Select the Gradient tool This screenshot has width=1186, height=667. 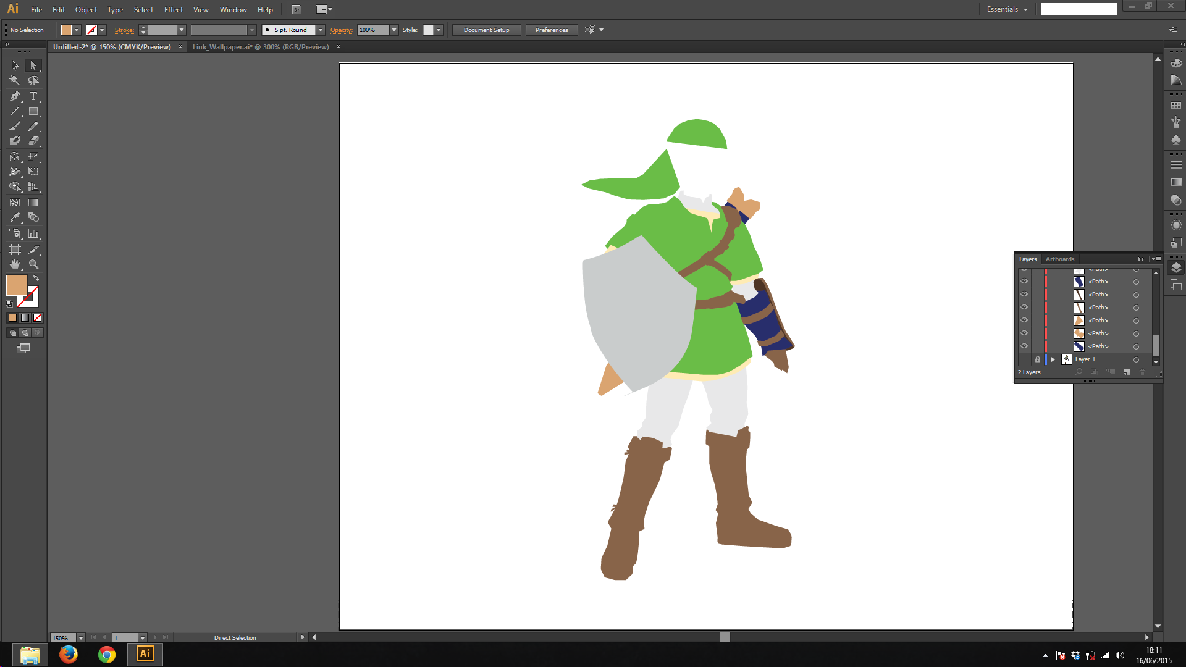pyautogui.click(x=33, y=203)
